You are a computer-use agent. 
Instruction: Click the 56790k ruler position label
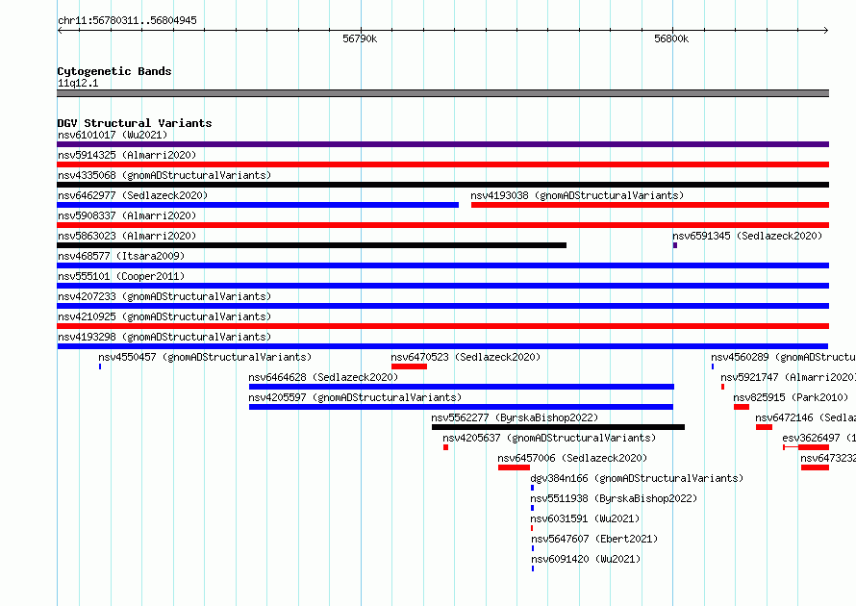tap(360, 38)
